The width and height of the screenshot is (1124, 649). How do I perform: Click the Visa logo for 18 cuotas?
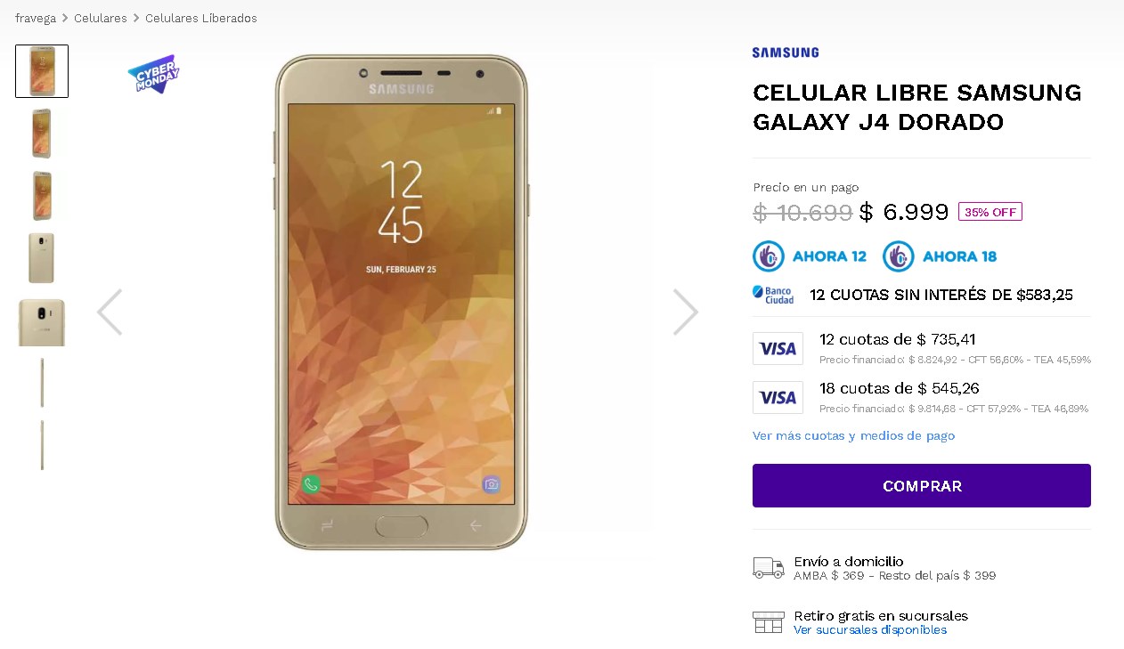click(x=778, y=397)
